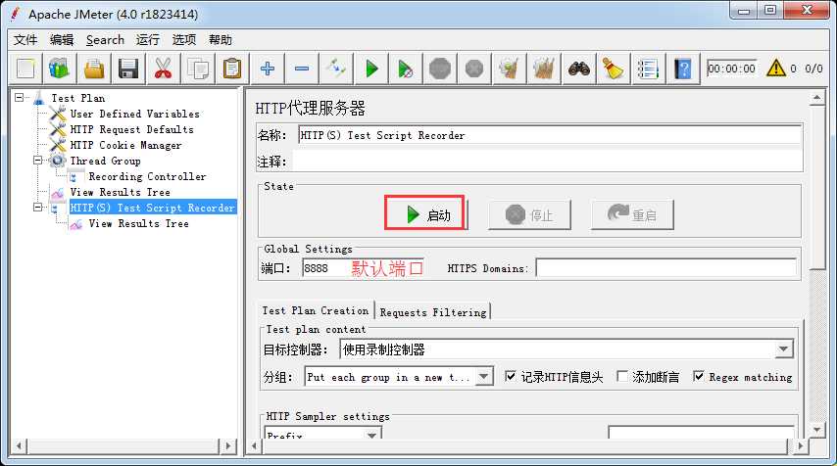Start test without pauses icon
Image resolution: width=837 pixels, height=466 pixels.
(x=406, y=69)
